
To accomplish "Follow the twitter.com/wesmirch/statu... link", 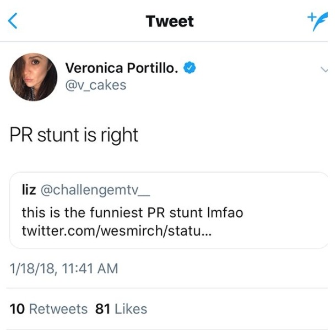I will pyautogui.click(x=117, y=231).
